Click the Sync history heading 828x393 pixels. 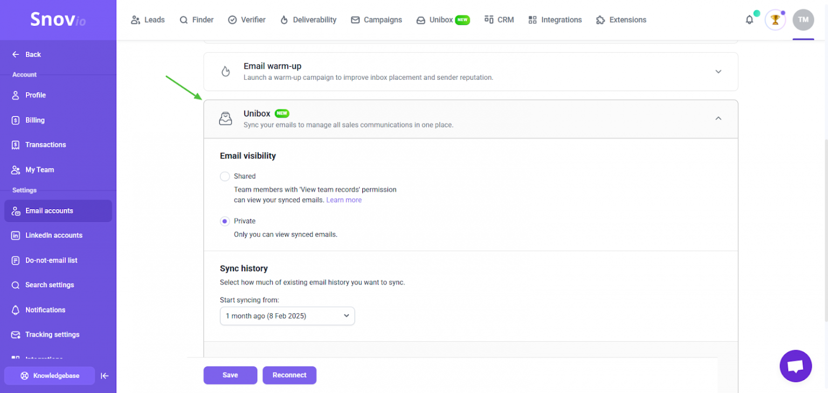(x=244, y=268)
